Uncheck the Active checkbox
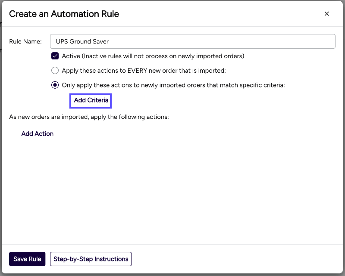Image resolution: width=345 pixels, height=276 pixels. [x=55, y=56]
